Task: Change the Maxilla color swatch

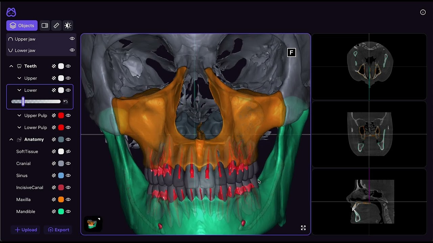Action: 61,199
